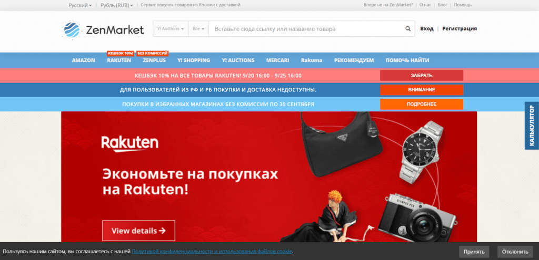Image resolution: width=539 pixels, height=260 pixels.
Task: Open the РЕКОМЕНДУЕМ menu item
Action: click(354, 60)
